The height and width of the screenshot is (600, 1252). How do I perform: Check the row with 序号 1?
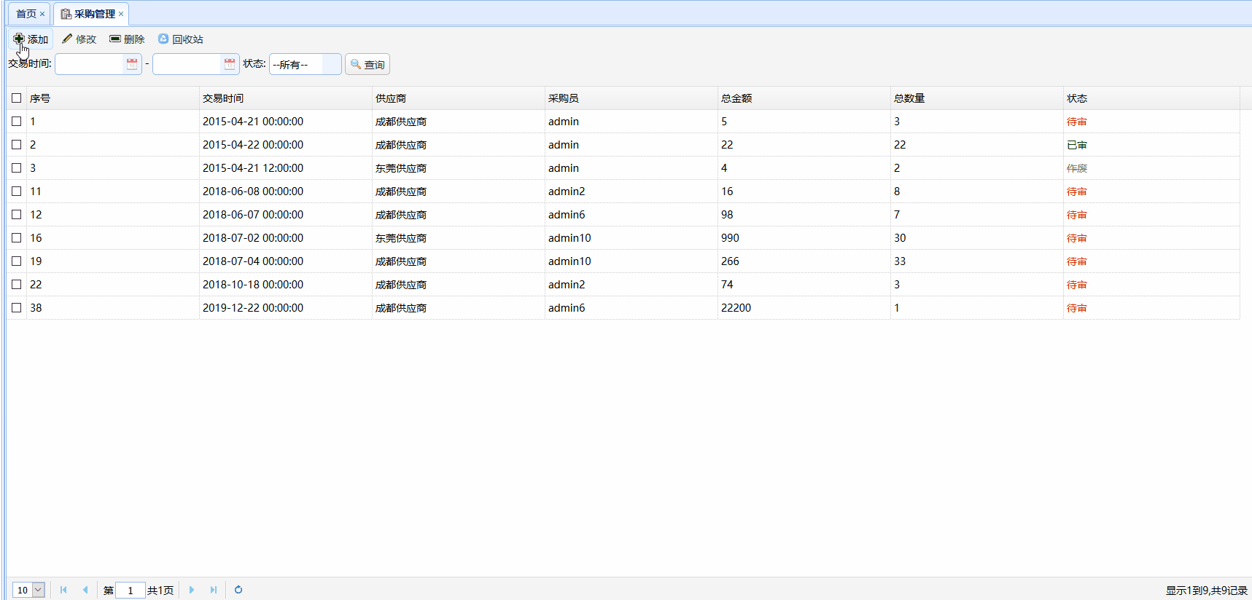click(16, 122)
